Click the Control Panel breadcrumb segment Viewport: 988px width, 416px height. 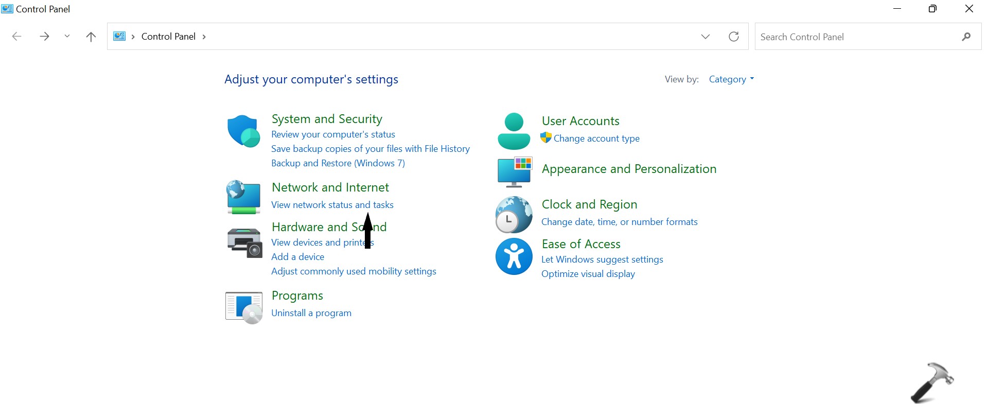click(168, 37)
